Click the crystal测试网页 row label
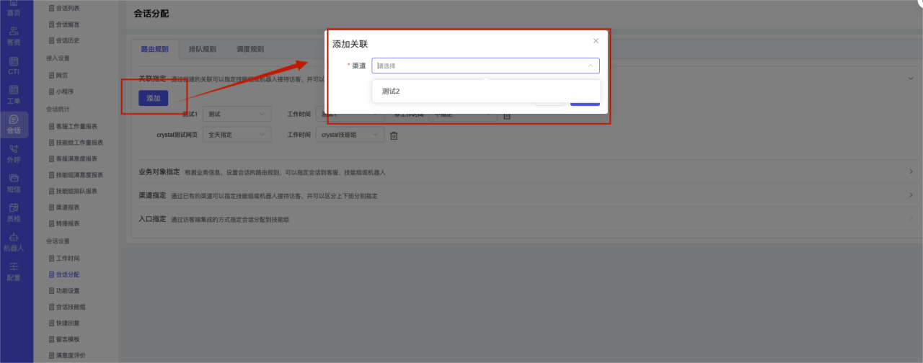Image resolution: width=923 pixels, height=363 pixels. click(x=177, y=135)
